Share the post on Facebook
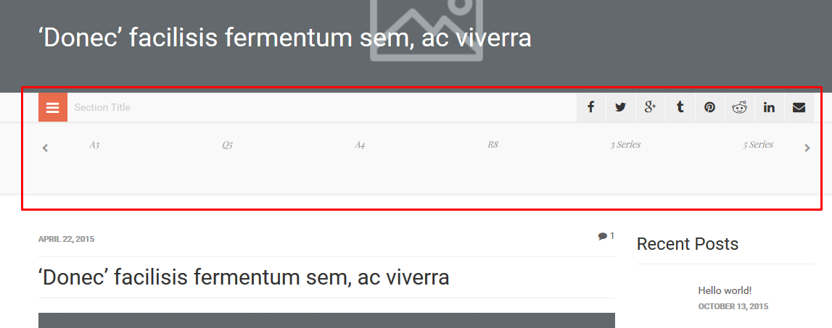Screen dimensions: 832x328 tap(590, 107)
